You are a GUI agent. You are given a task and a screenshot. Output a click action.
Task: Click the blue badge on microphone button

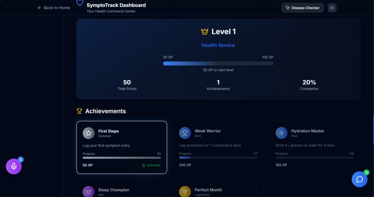click(x=21, y=159)
